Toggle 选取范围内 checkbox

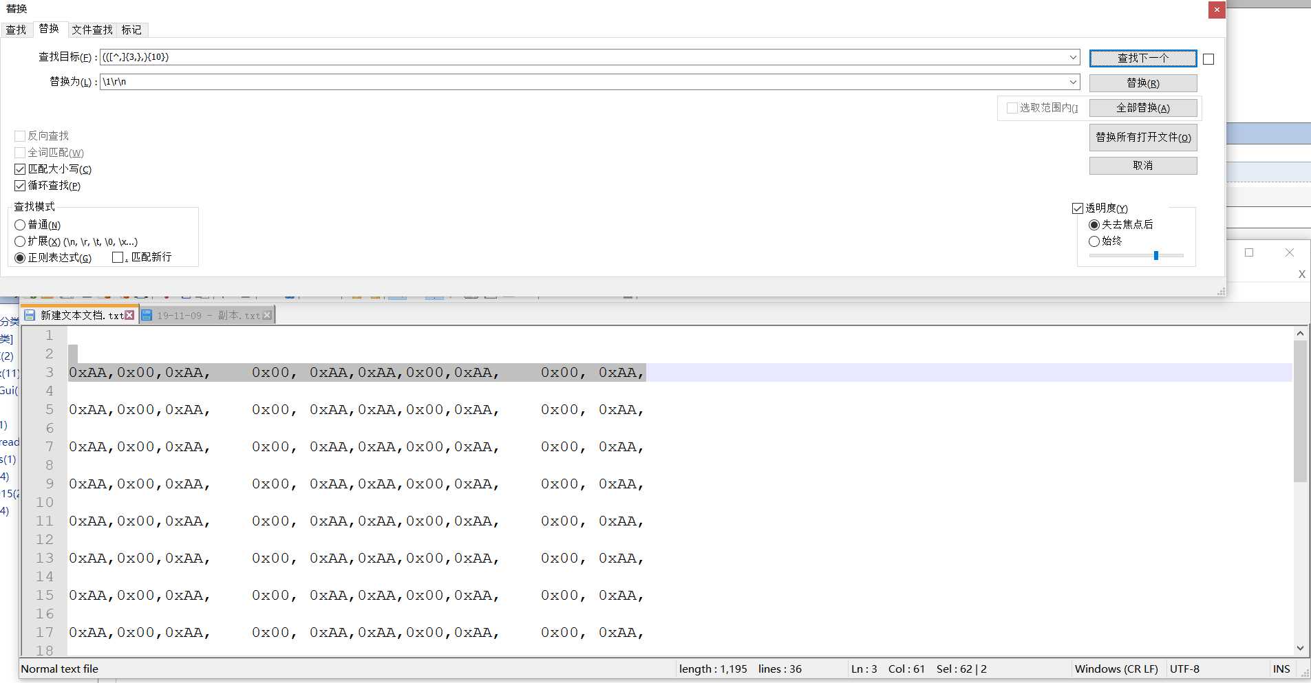pyautogui.click(x=1012, y=108)
